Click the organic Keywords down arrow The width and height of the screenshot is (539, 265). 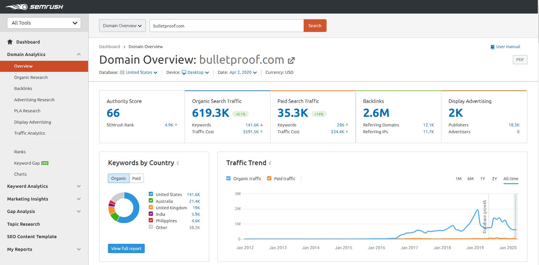261,125
